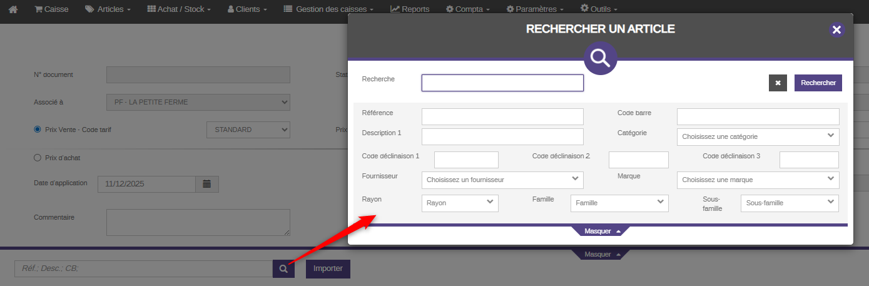The image size is (869, 286).
Task: Open the Gestion des caisses menu
Action: (328, 9)
